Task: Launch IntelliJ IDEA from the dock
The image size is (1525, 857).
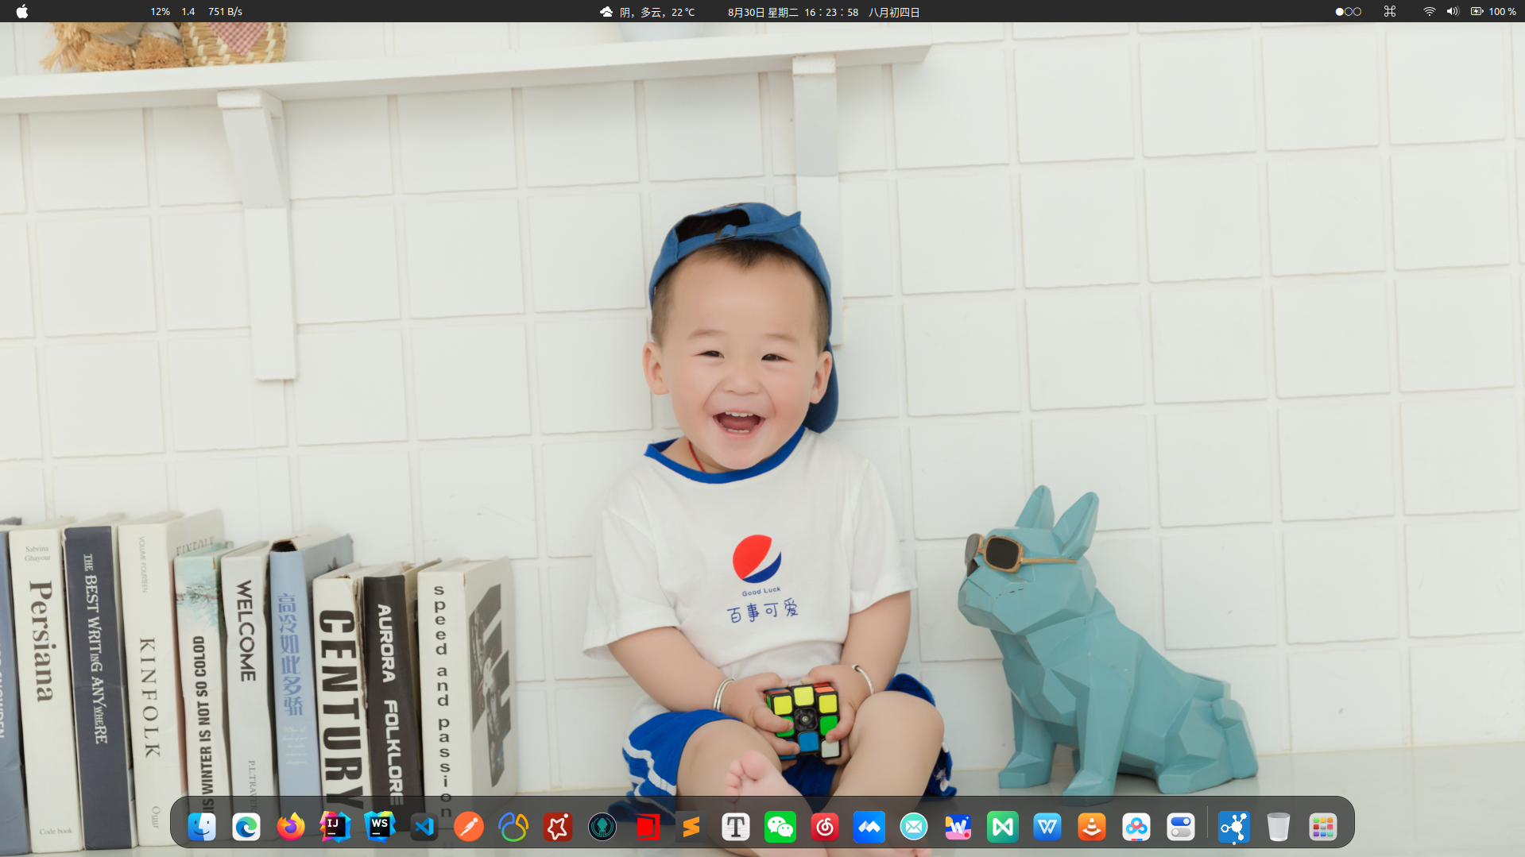Action: coord(335,827)
